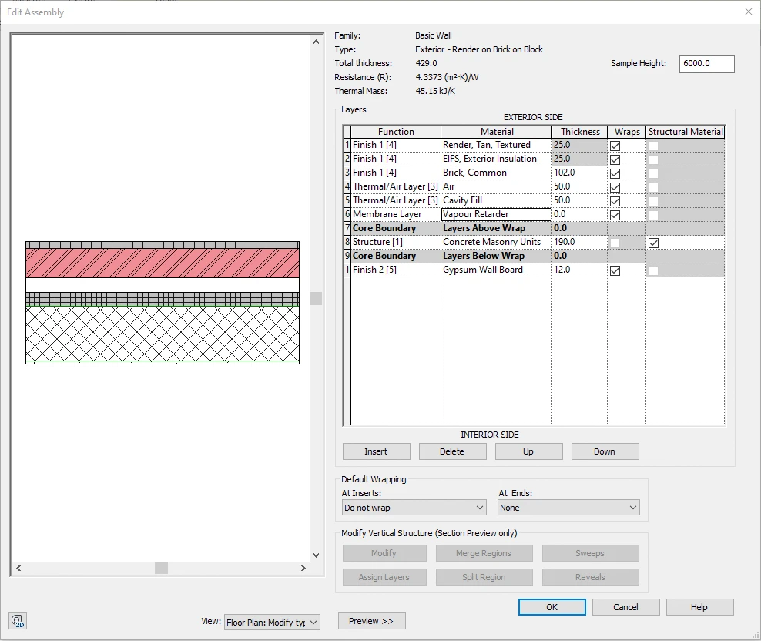Screen dimensions: 761x641
Task: Close the Edit Assembly dialog
Action: 748,12
